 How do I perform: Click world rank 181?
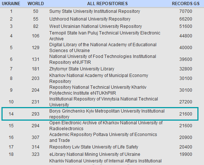click(35, 69)
